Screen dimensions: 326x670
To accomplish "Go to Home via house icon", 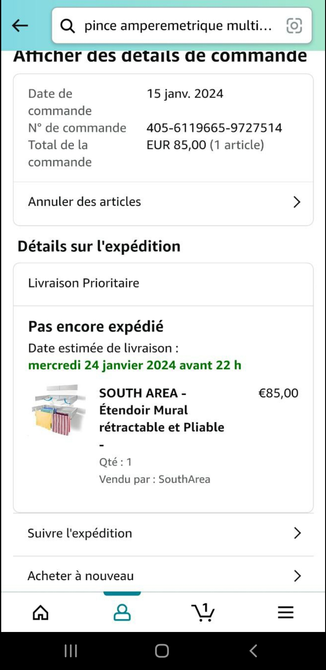I will pyautogui.click(x=40, y=612).
